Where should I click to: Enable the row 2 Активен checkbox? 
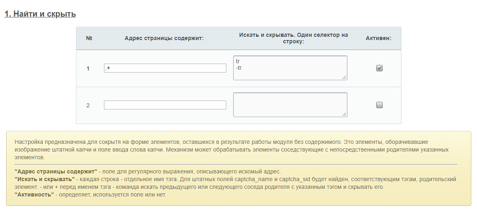point(379,105)
